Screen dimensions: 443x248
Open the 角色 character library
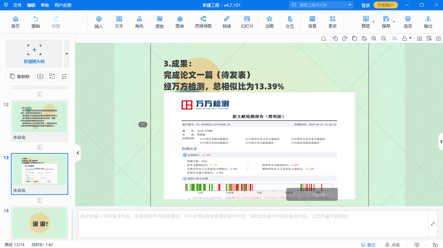(139, 22)
